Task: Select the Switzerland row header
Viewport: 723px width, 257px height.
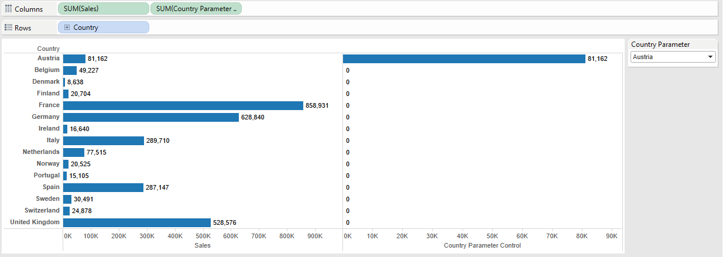Action: (x=42, y=211)
